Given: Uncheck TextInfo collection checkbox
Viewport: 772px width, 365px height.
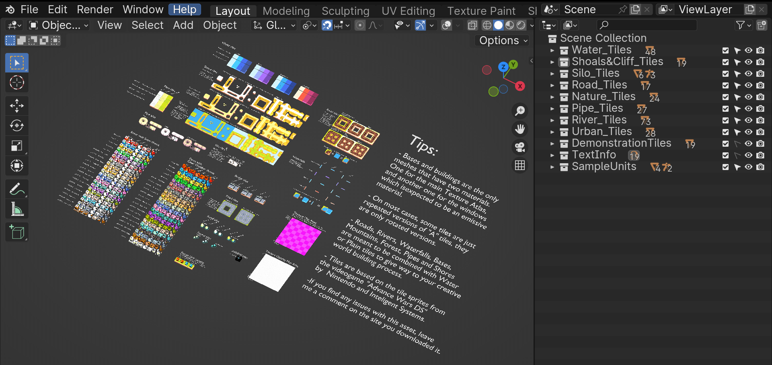Looking at the screenshot, I should point(725,155).
